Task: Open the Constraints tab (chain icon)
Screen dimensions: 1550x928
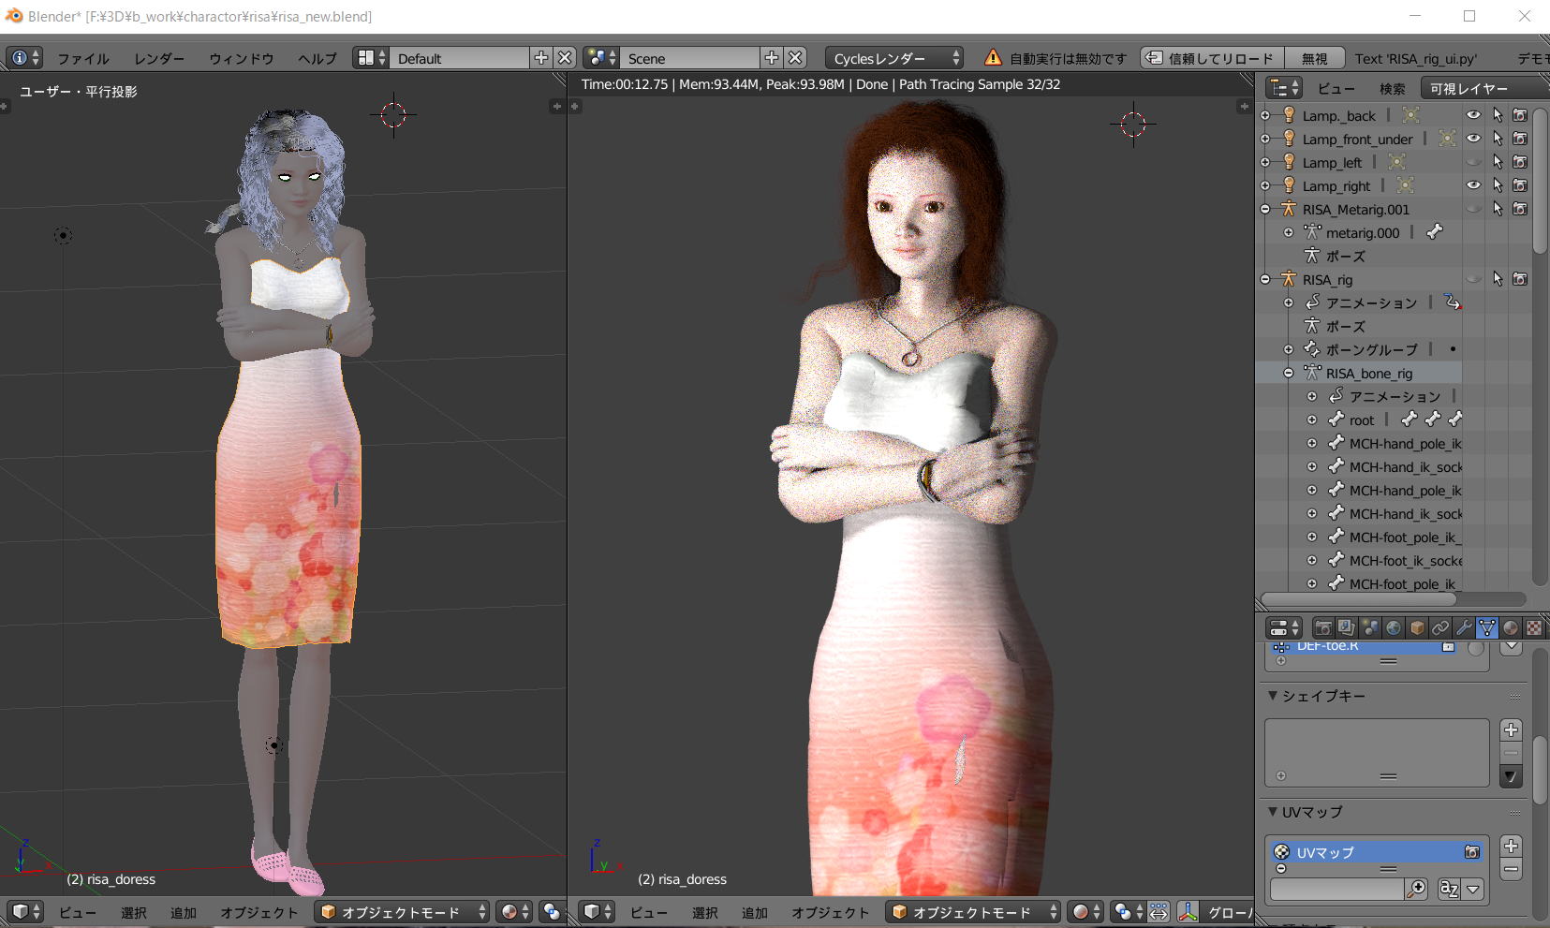Action: [x=1440, y=627]
